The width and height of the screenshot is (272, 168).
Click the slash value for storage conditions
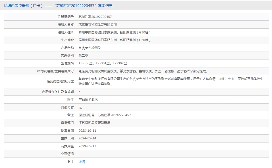[x=79, y=92]
